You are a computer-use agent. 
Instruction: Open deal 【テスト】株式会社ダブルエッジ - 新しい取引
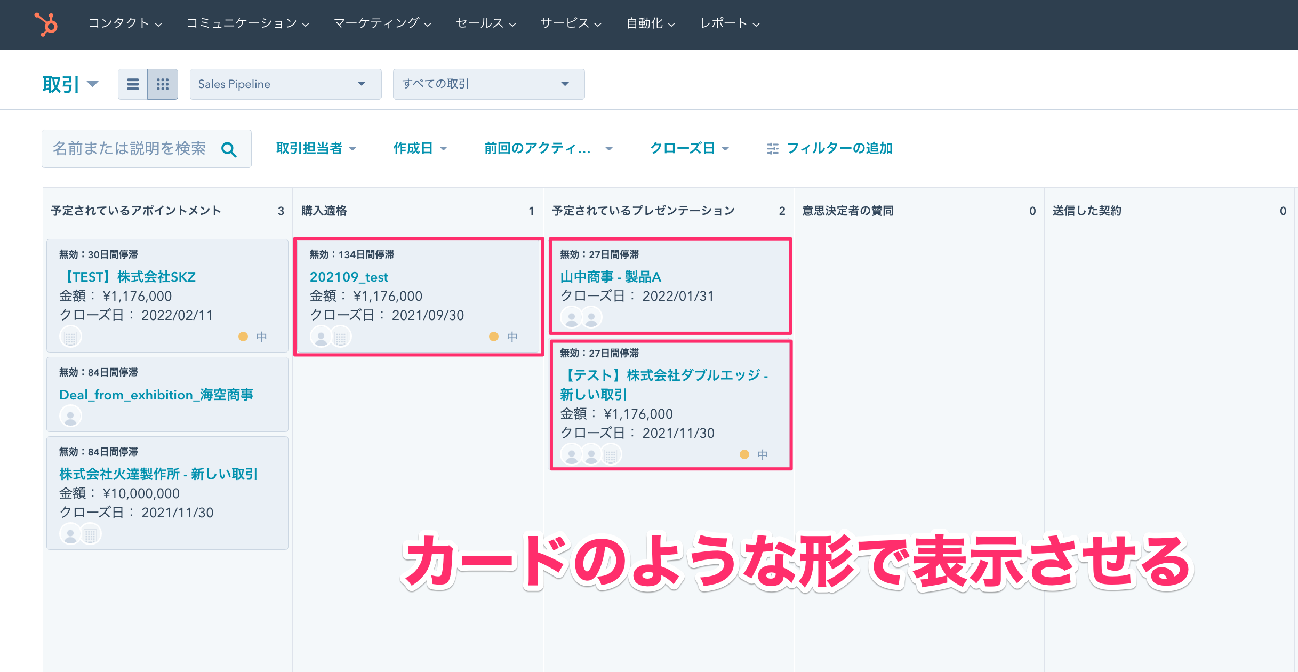tap(664, 385)
